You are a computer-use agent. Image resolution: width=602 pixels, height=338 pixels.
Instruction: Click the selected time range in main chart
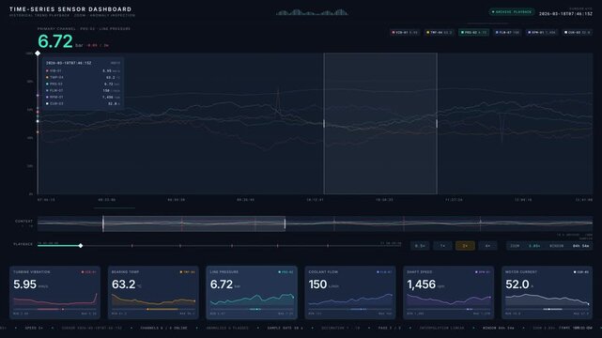[x=380, y=124]
